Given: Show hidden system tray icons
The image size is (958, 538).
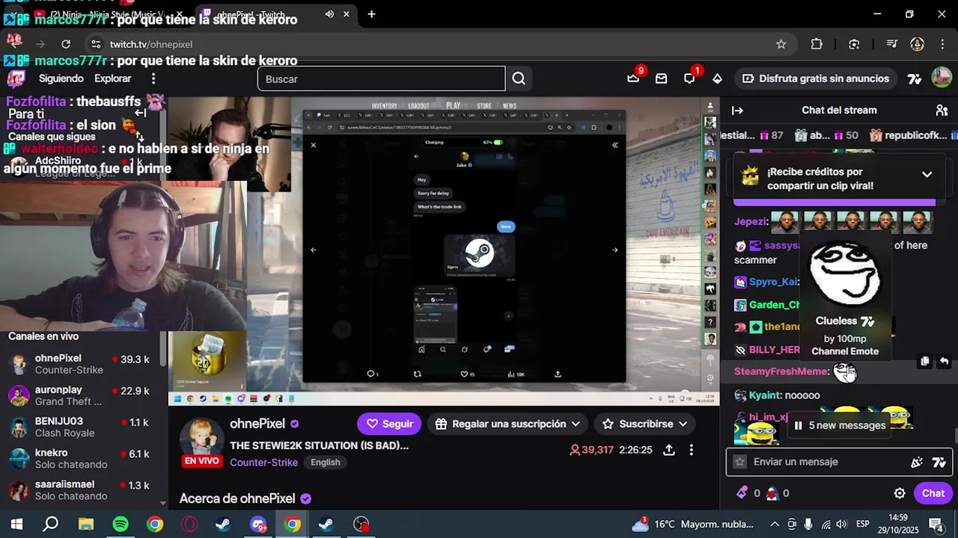Looking at the screenshot, I should [x=775, y=524].
